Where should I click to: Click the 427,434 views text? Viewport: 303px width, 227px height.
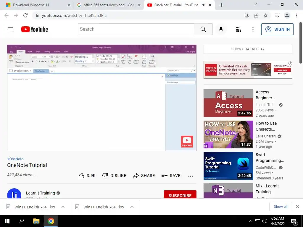pyautogui.click(x=22, y=175)
